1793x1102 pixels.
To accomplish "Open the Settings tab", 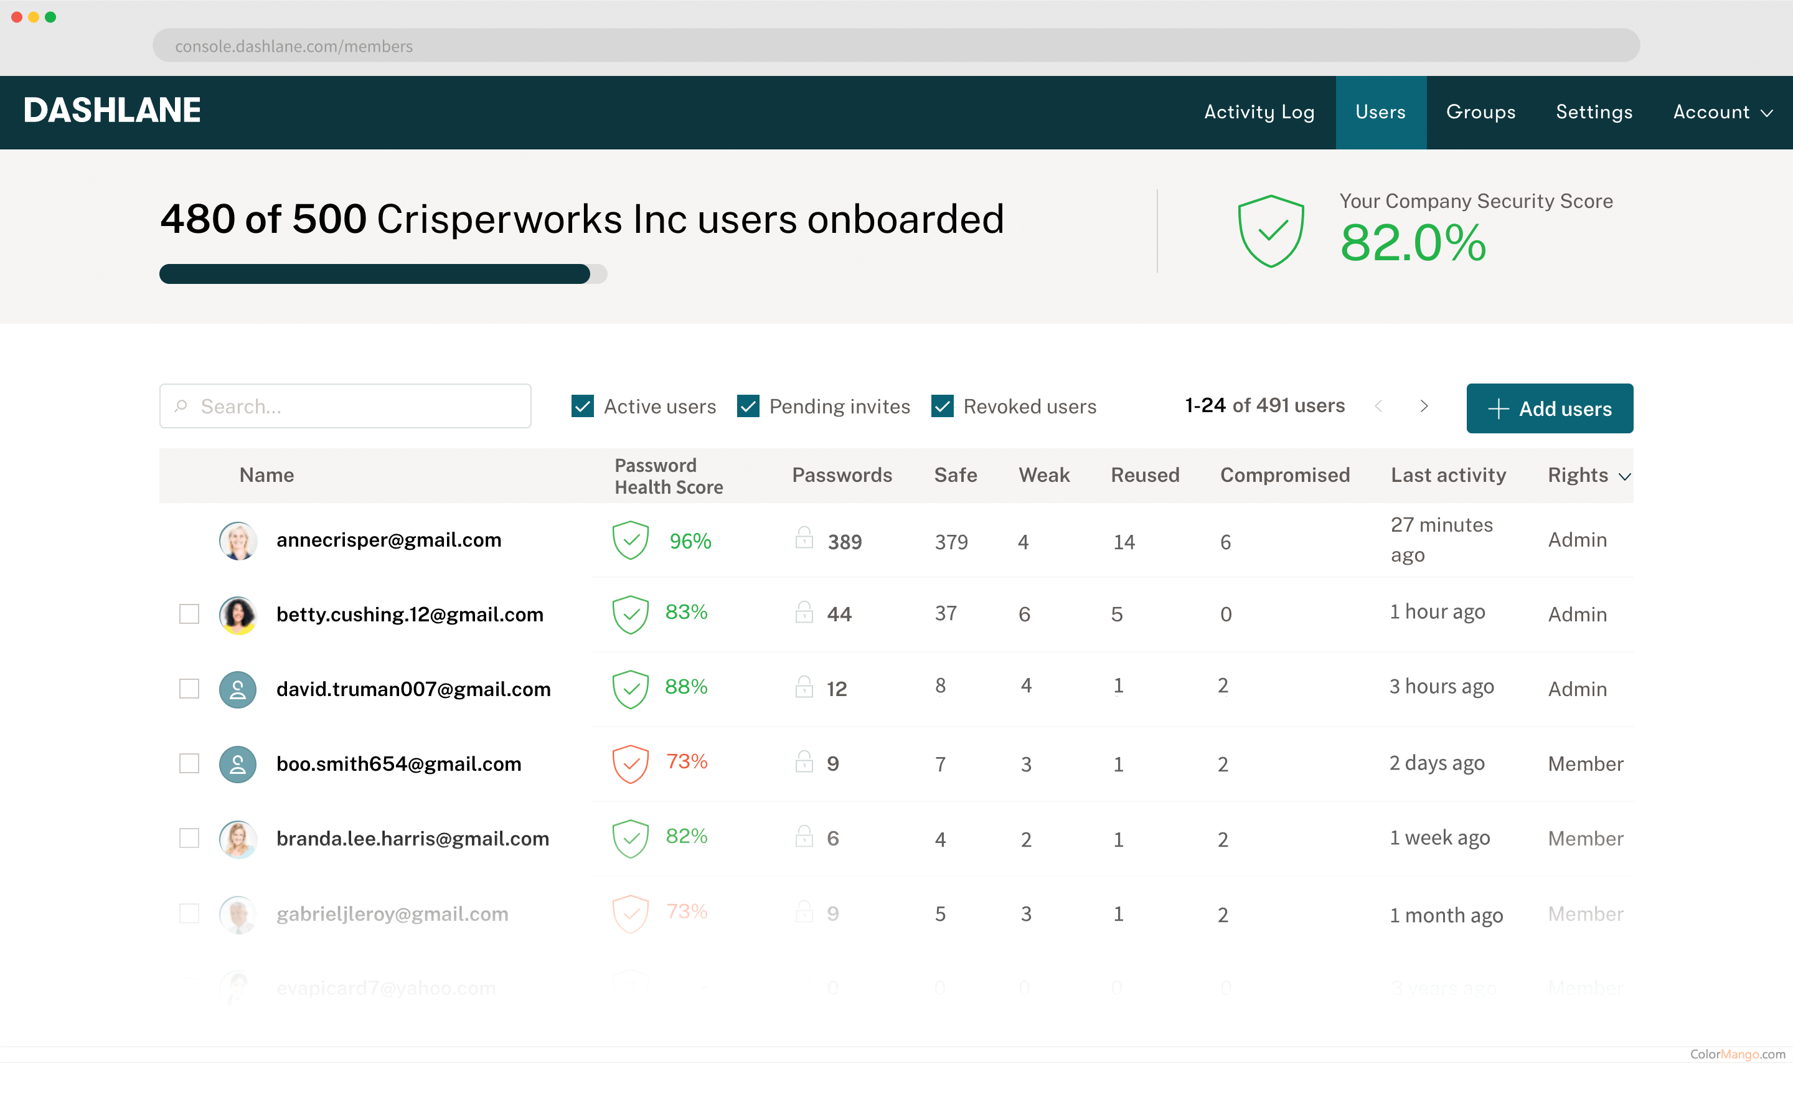I will [x=1594, y=112].
